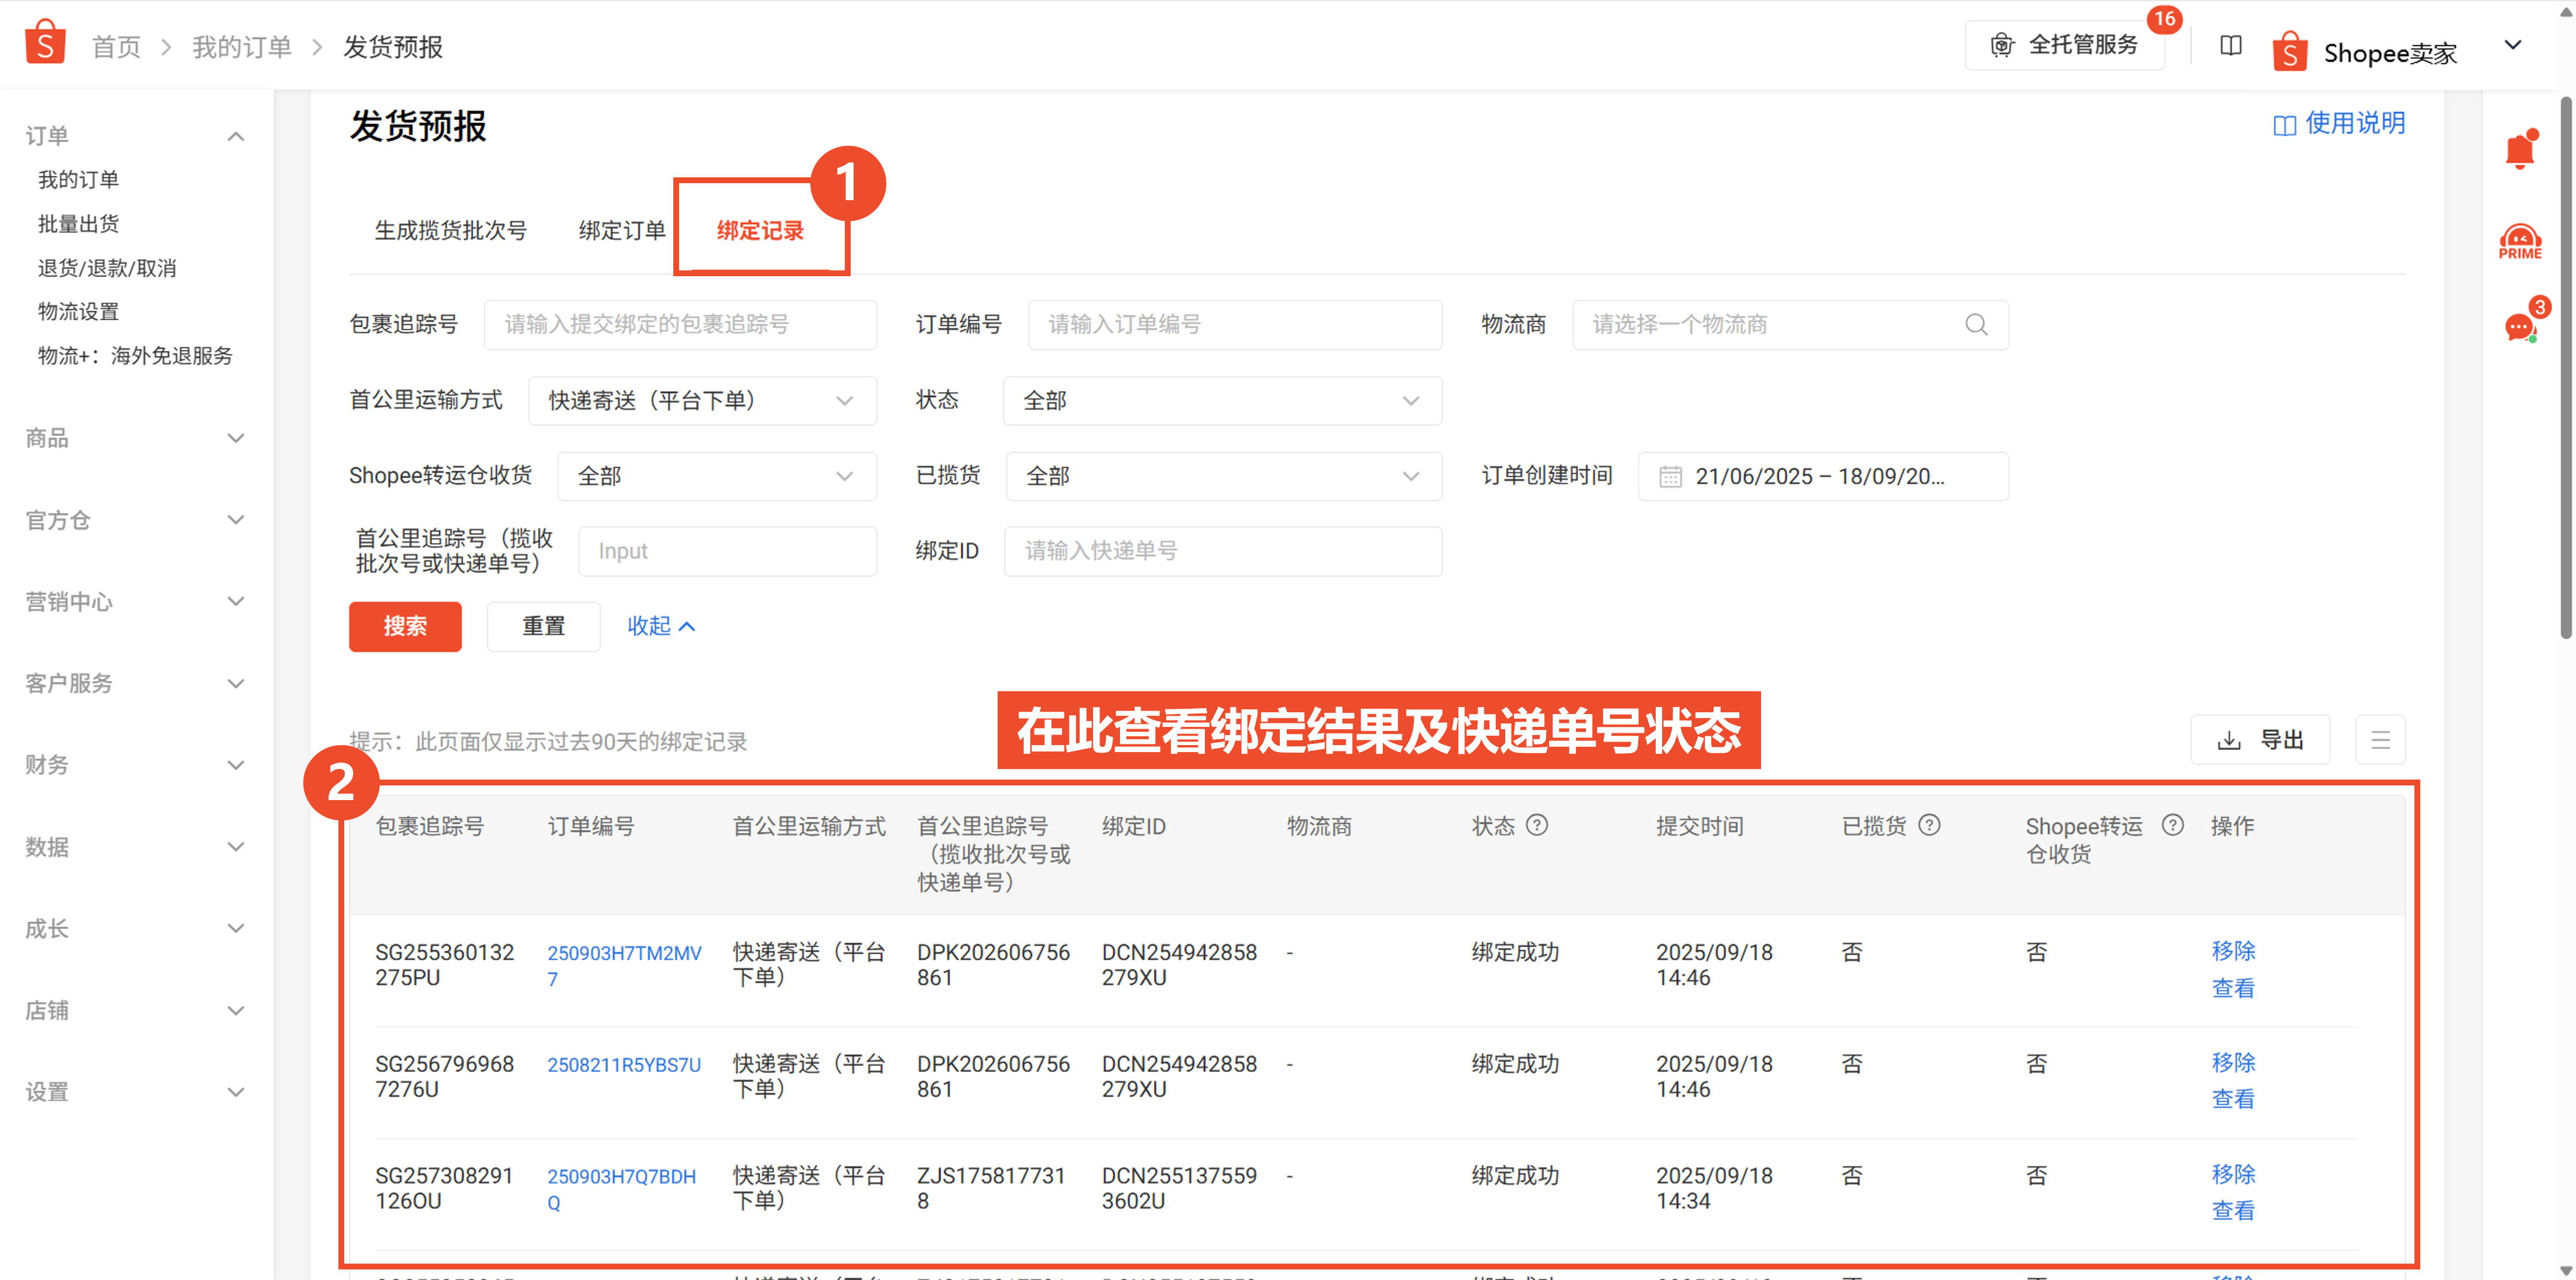
Task: Click the red 搜索 button
Action: coord(405,627)
